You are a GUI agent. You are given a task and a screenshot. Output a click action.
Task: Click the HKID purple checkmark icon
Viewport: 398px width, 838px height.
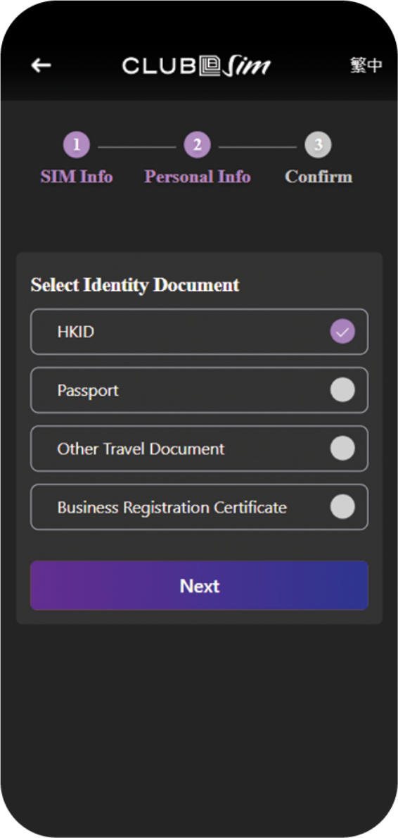click(x=342, y=332)
